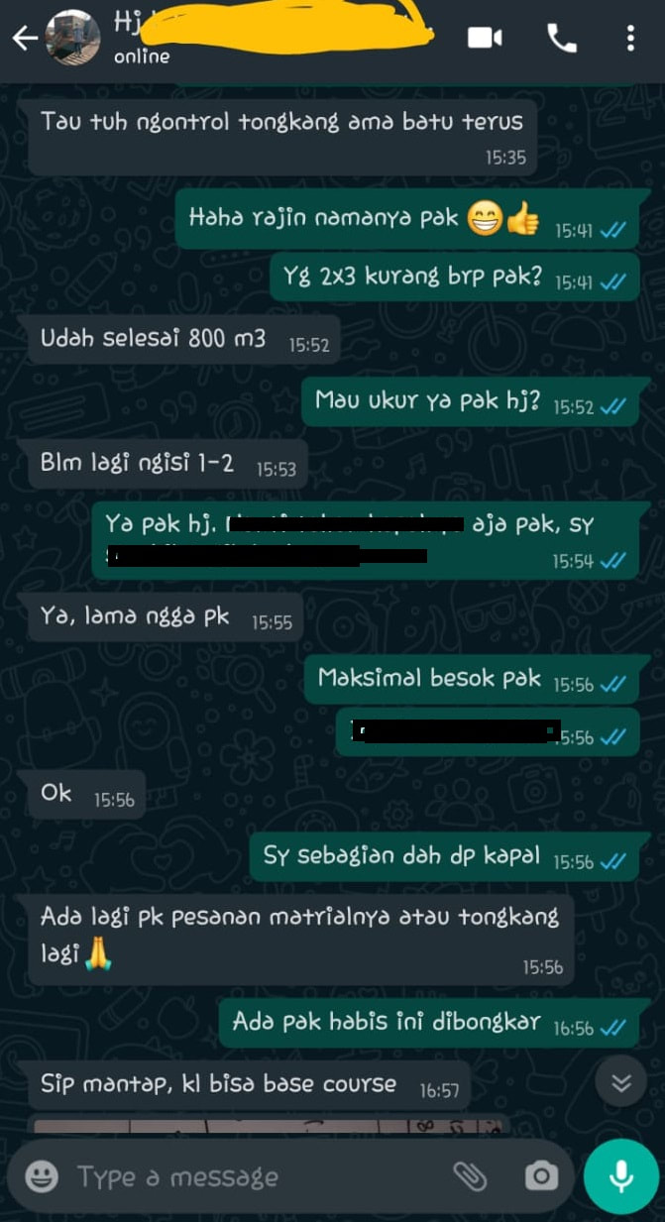
Task: Start a voice call
Action: (x=562, y=38)
